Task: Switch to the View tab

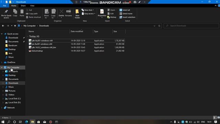Action: (32, 6)
